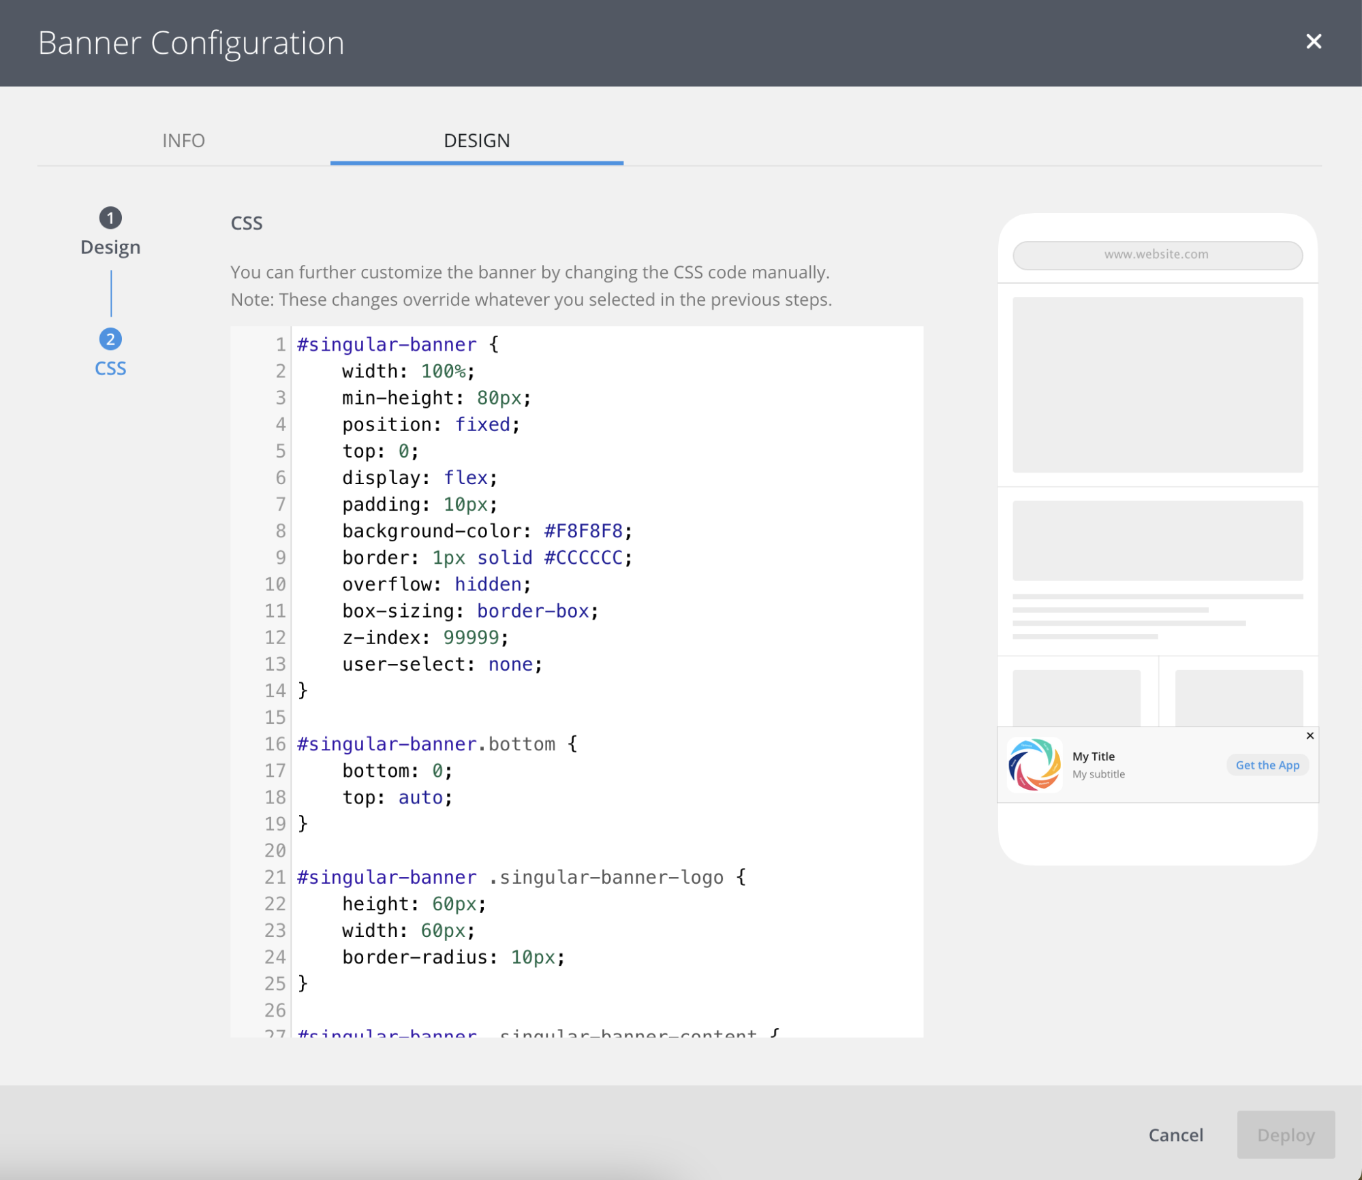Image resolution: width=1362 pixels, height=1180 pixels.
Task: Click the Design step label
Action: pos(110,247)
